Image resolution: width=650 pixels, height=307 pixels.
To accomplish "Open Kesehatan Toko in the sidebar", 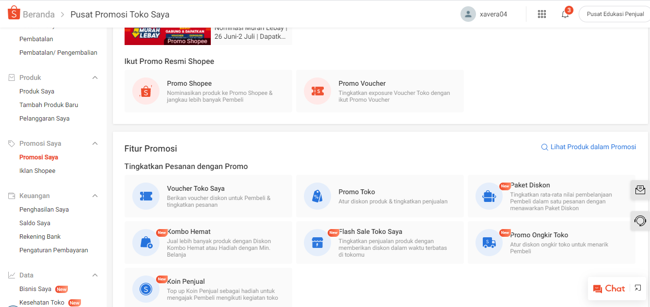I will pos(42,302).
